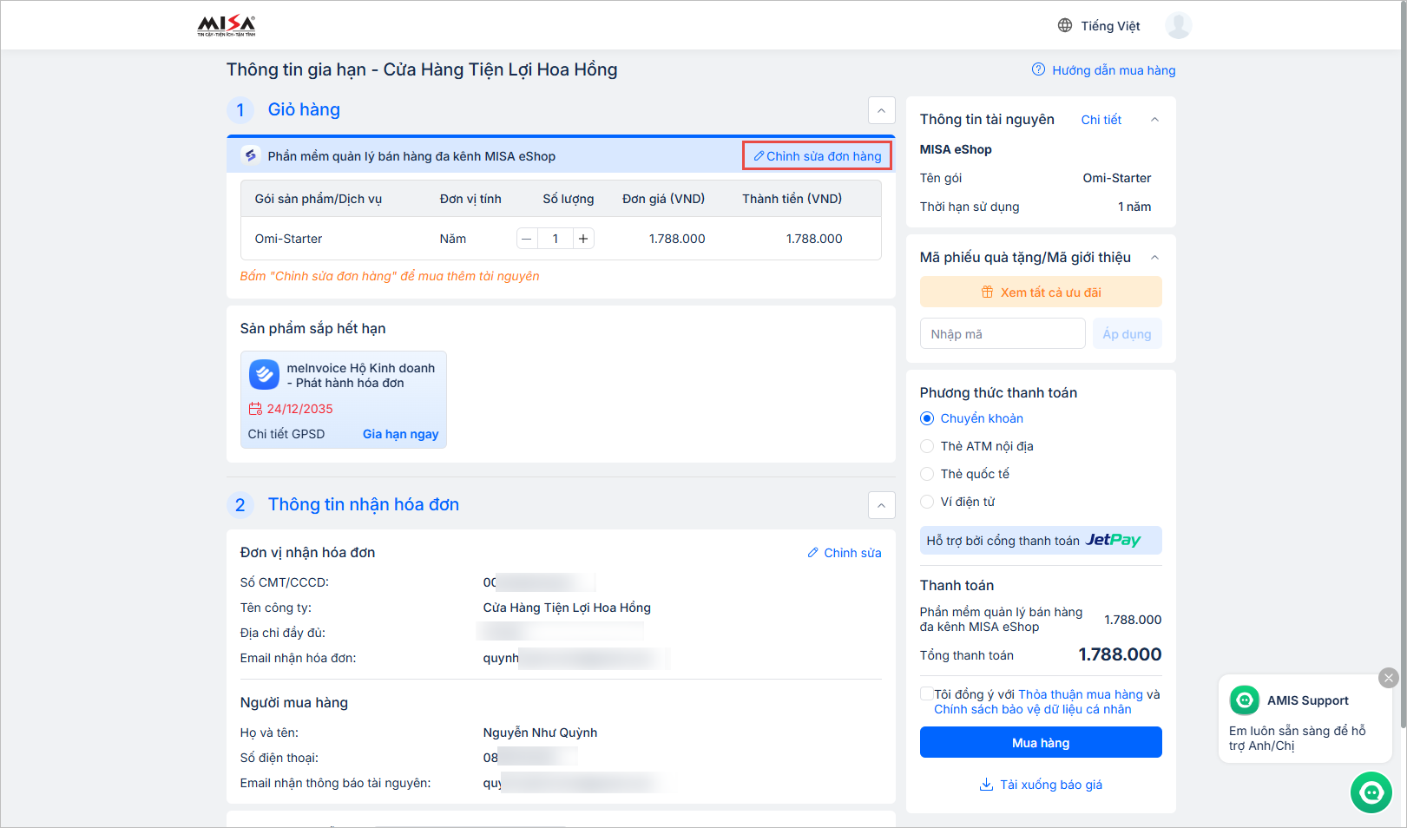Viewport: 1407px width, 828px height.
Task: Choose Ví điện tử payment option
Action: click(927, 502)
